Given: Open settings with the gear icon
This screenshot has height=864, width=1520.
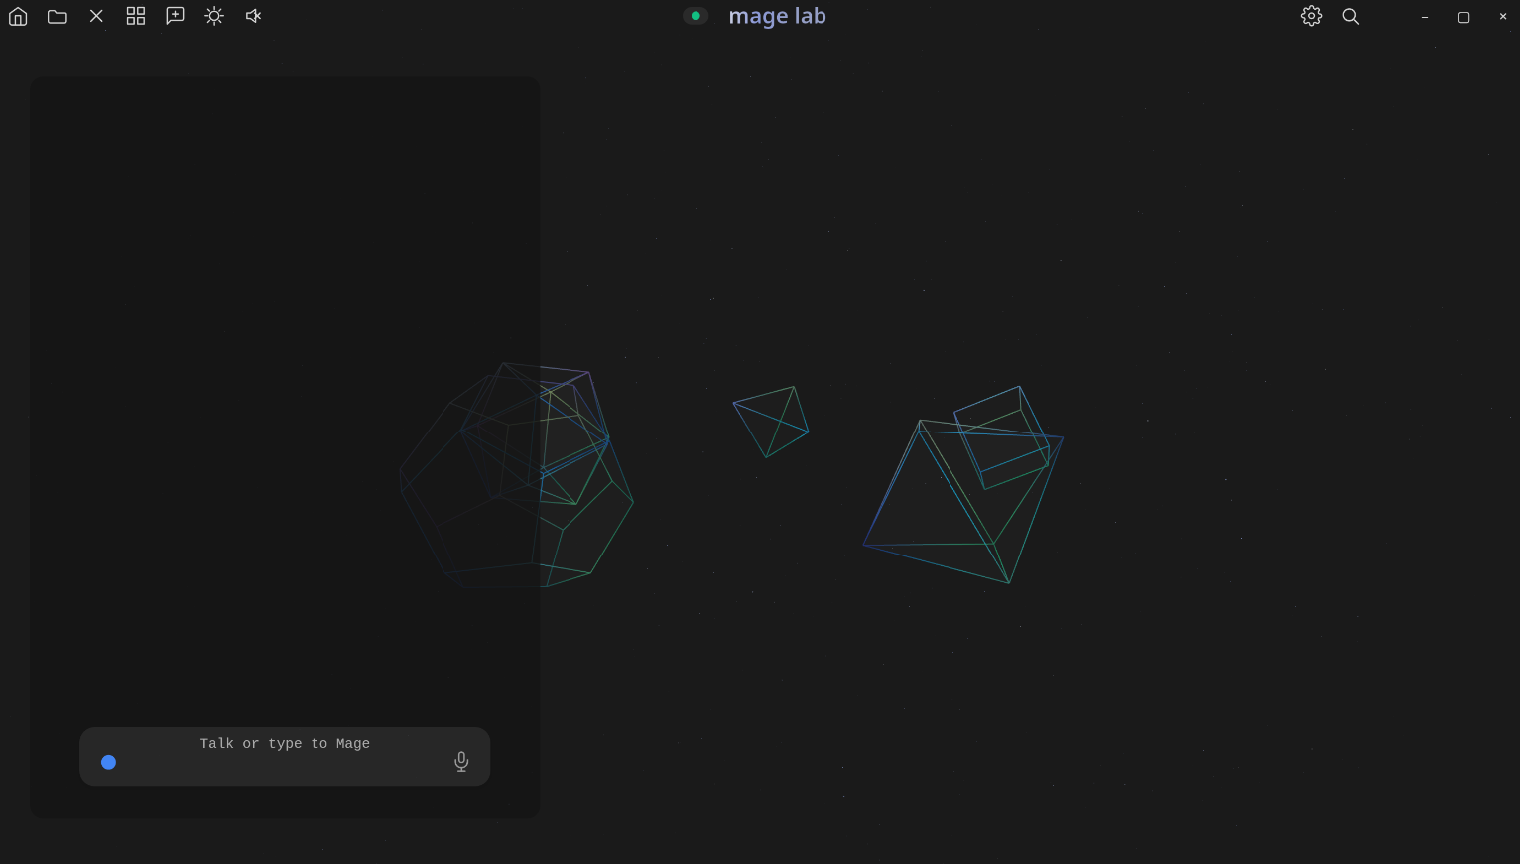Looking at the screenshot, I should tap(1312, 16).
